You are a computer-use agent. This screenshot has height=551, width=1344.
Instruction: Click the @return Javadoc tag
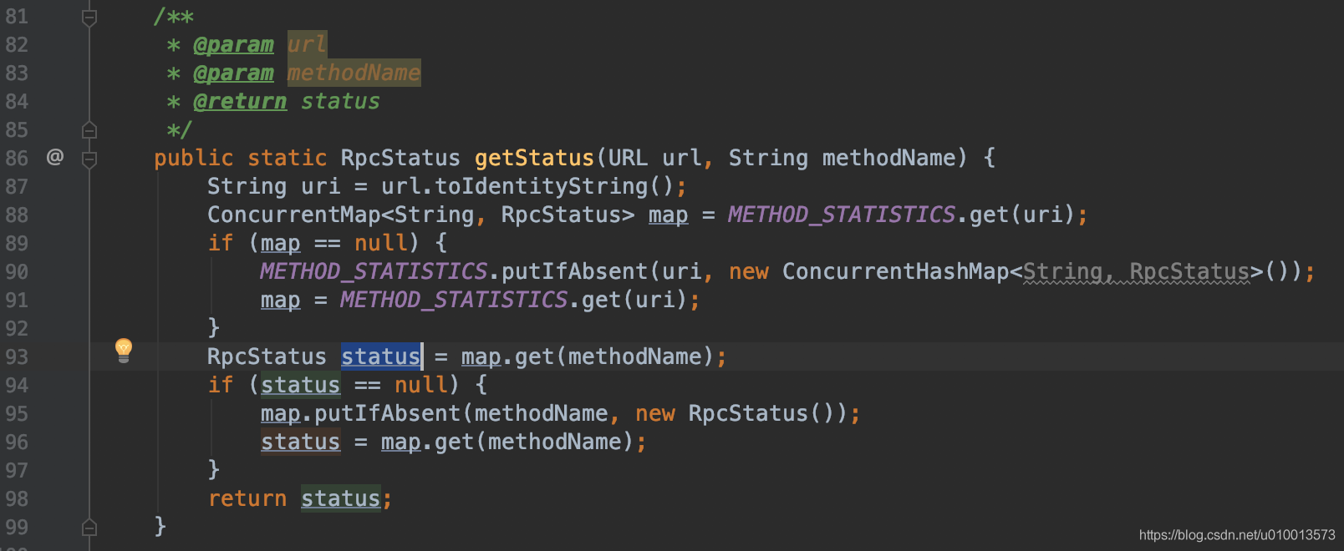pyautogui.click(x=240, y=101)
